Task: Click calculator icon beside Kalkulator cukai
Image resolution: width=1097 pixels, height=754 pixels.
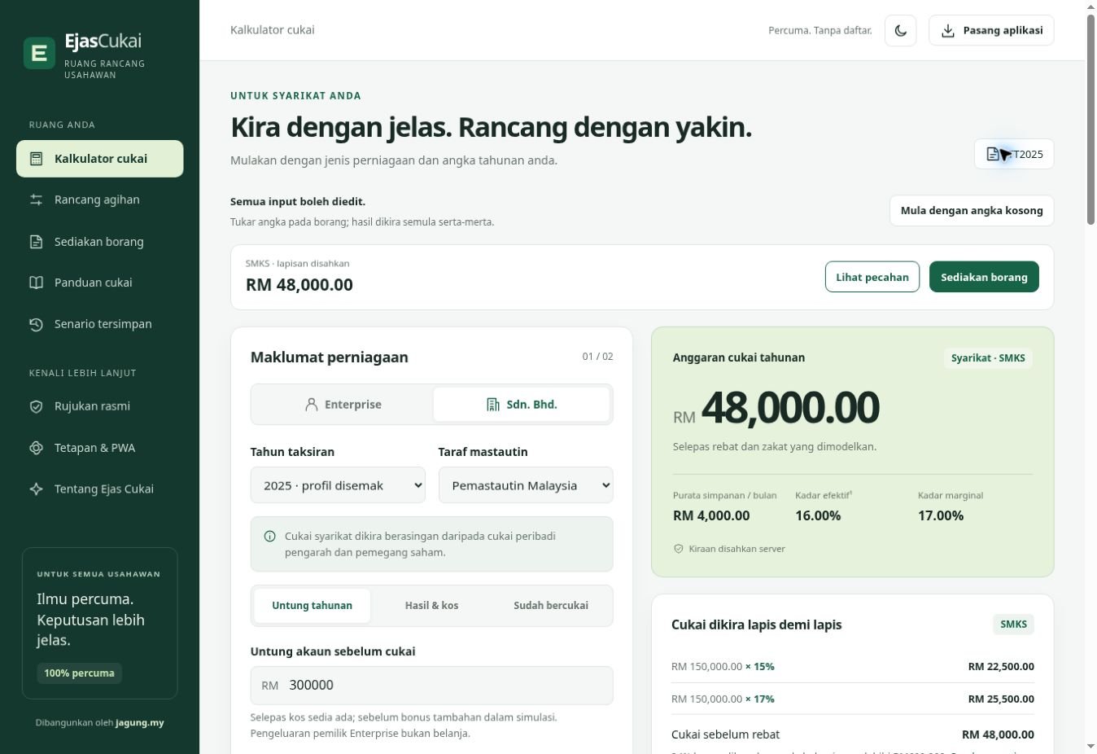Action: pyautogui.click(x=36, y=159)
